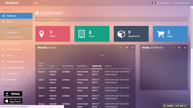Expand the Developer Info plus toggle
Image resolution: width=193 pixels, height=108 pixels.
coord(30,74)
